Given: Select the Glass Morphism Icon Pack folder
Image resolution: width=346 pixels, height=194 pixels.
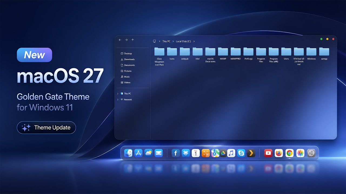Looking at the screenshot, I should (159, 57).
